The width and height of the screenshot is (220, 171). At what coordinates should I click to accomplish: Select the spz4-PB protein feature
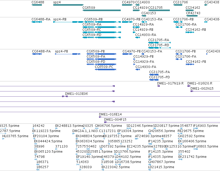(68, 54)
